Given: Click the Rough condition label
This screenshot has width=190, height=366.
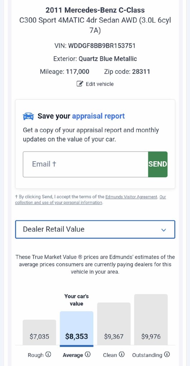Looking at the screenshot, I should [36, 355].
